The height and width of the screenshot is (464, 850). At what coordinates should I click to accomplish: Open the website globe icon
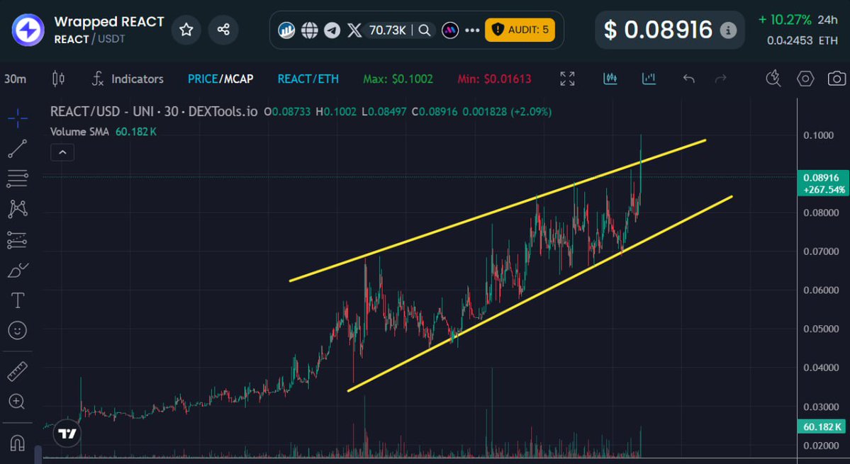click(x=310, y=30)
